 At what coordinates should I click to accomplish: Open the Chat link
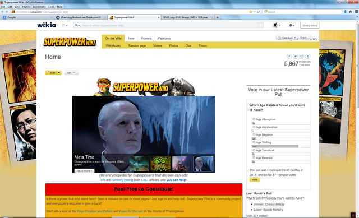tap(188, 45)
